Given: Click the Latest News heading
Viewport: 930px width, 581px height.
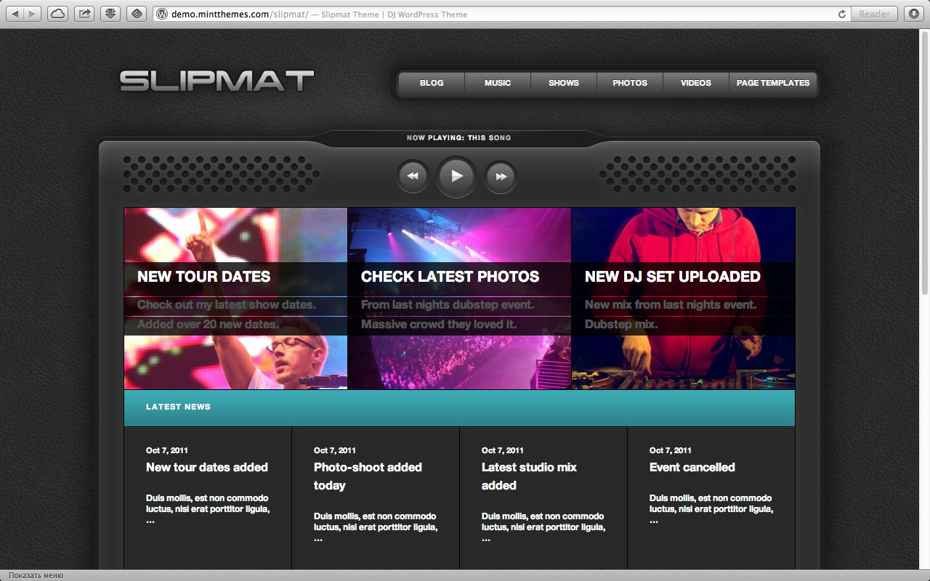Looking at the screenshot, I should pos(178,407).
